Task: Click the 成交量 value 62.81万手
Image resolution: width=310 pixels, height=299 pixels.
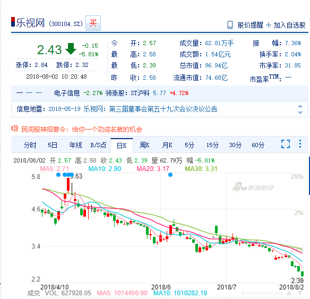Action: [219, 43]
